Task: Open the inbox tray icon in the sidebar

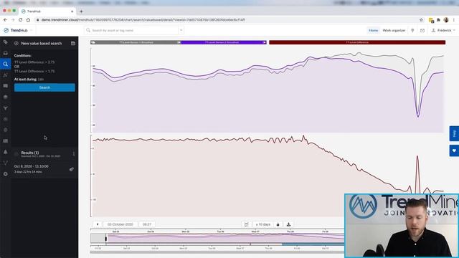Action: pos(5,53)
